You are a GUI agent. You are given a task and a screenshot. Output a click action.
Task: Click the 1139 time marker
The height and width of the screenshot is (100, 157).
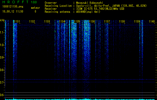(137, 21)
